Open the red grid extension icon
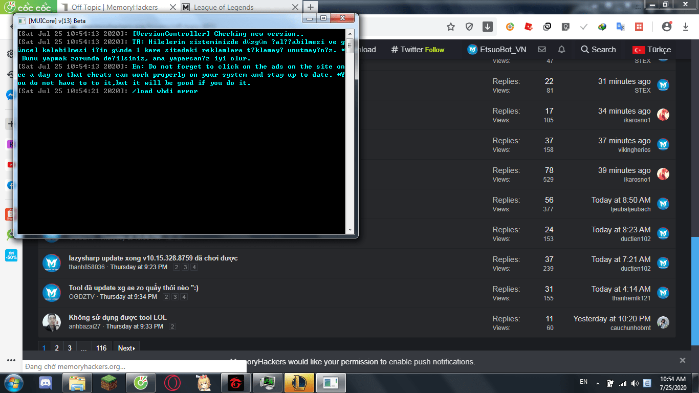 (639, 27)
